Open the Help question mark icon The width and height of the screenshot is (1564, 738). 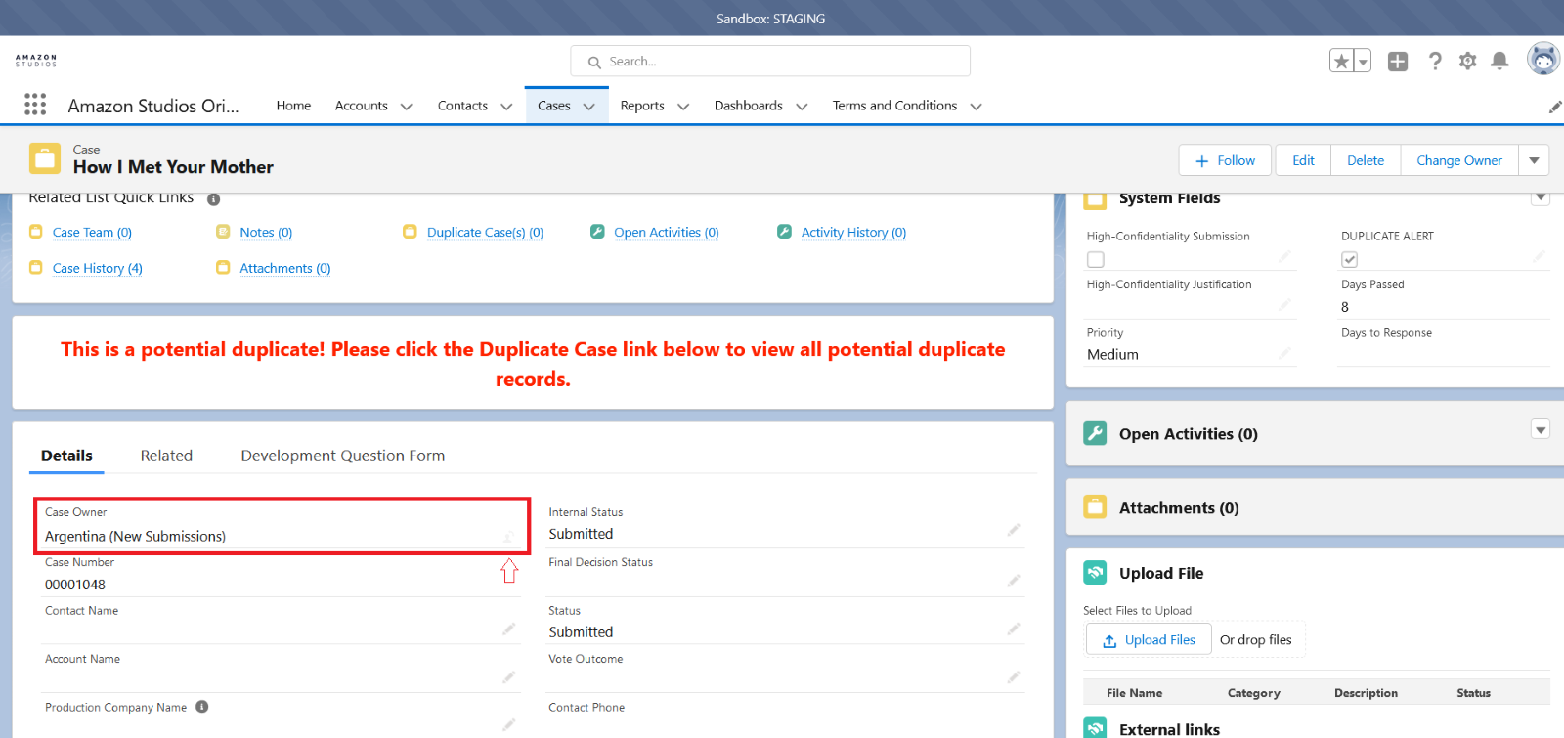pos(1435,62)
